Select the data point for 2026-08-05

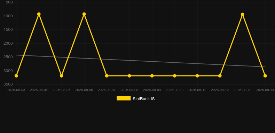pos(62,76)
